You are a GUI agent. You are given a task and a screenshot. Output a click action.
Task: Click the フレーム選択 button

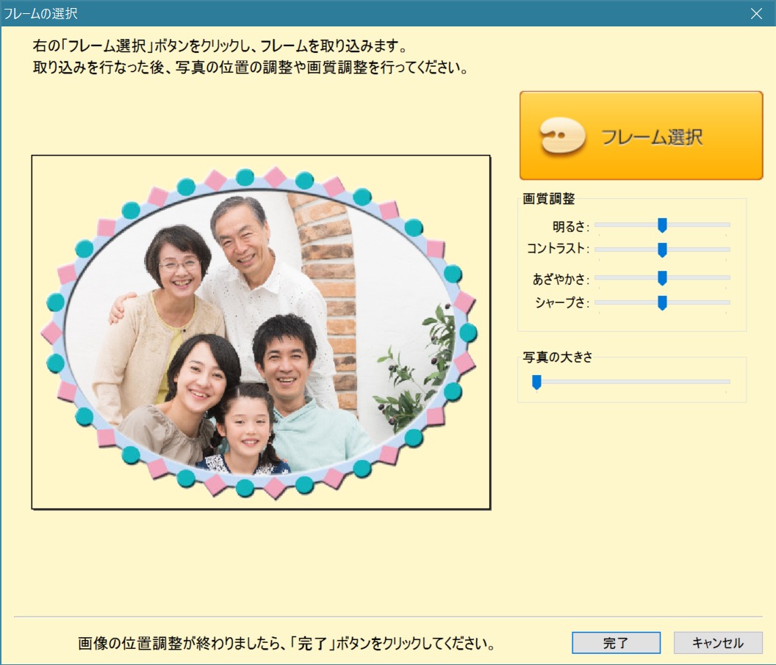pyautogui.click(x=641, y=136)
